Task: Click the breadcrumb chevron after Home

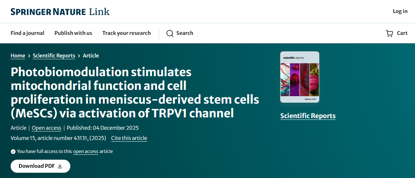Action: click(x=29, y=56)
